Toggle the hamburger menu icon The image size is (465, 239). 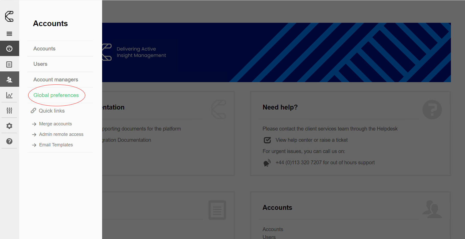pos(9,34)
